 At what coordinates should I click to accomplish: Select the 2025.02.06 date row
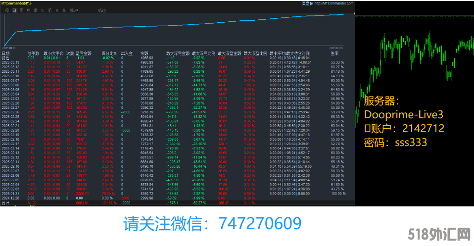(178, 176)
